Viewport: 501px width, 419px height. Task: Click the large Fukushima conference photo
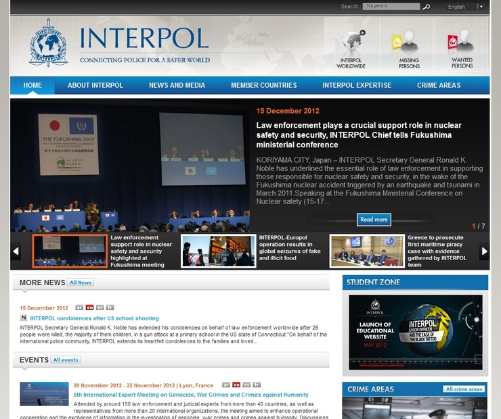tap(130, 166)
